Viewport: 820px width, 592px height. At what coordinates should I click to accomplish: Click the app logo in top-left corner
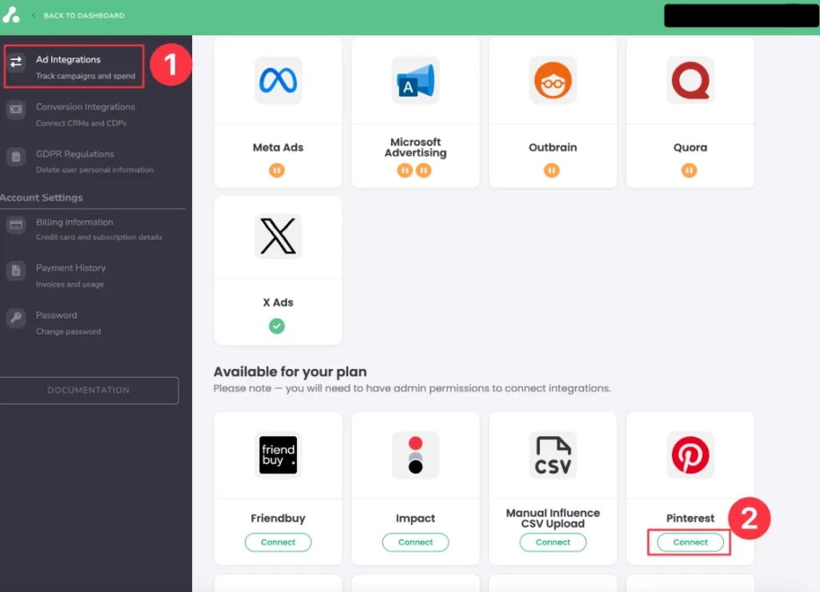point(11,14)
